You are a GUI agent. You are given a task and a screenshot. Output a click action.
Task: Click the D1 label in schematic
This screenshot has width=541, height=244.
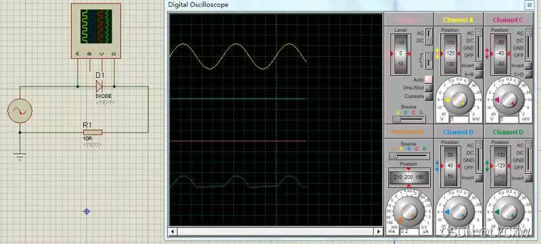point(99,75)
